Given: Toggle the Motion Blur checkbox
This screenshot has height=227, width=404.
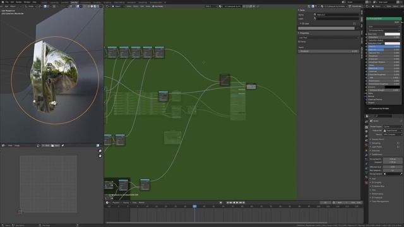Looking at the screenshot, I should click(x=373, y=186).
